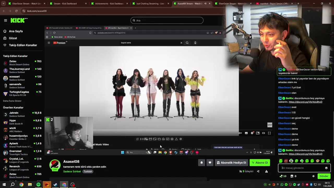Go back in browser history

point(4,11)
